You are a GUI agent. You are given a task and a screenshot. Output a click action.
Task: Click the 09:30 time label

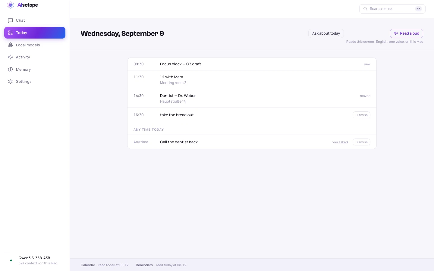[139, 64]
